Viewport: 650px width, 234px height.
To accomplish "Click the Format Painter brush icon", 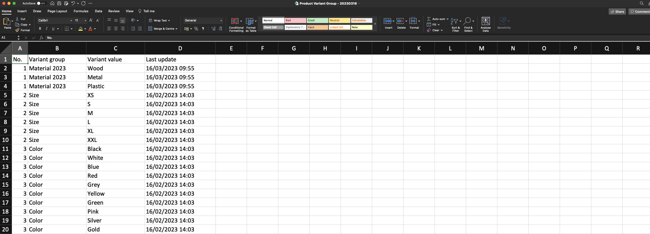I will 17,30.
